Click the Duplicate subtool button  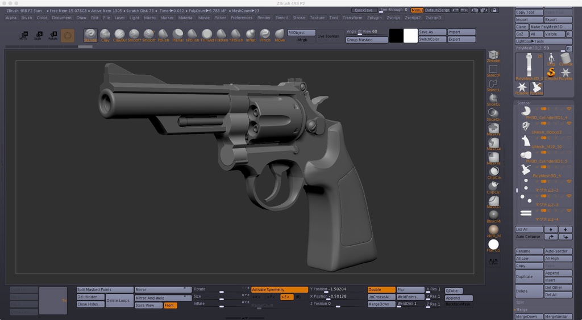(529, 277)
